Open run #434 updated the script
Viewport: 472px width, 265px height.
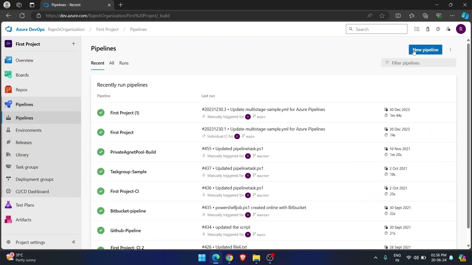point(226,227)
